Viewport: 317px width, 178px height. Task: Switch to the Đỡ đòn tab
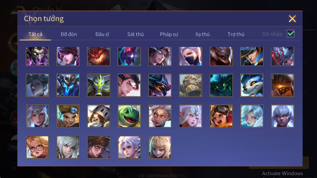[69, 34]
